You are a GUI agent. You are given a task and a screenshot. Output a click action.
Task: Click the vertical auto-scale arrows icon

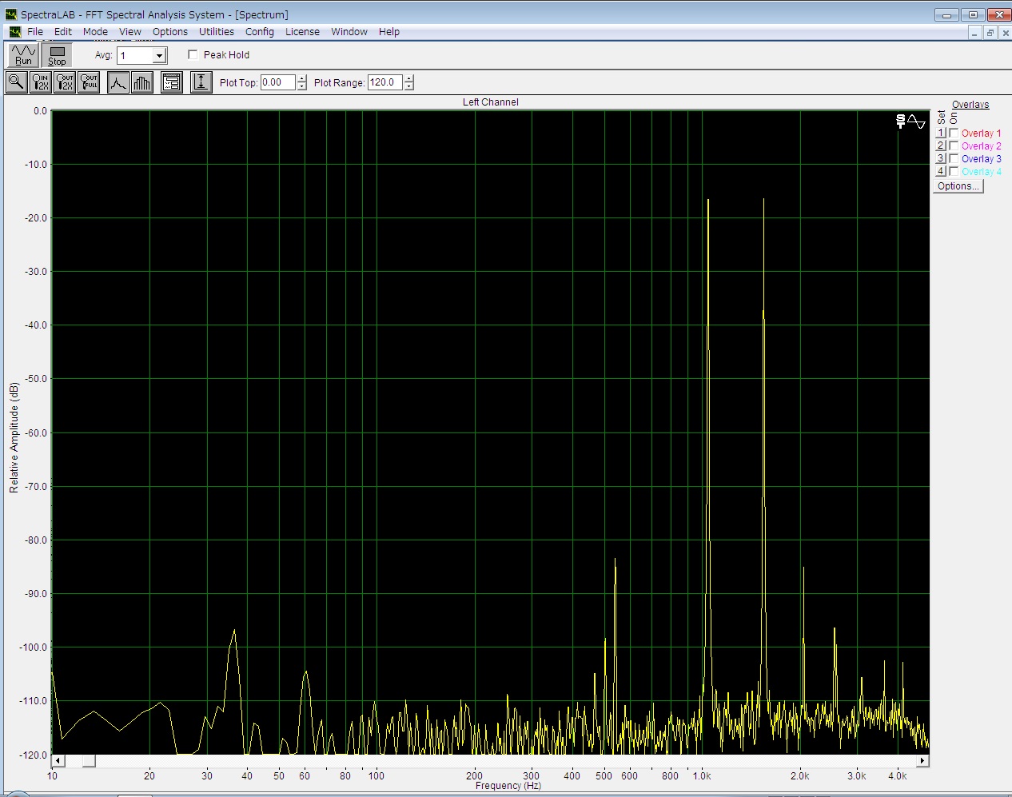pos(201,82)
